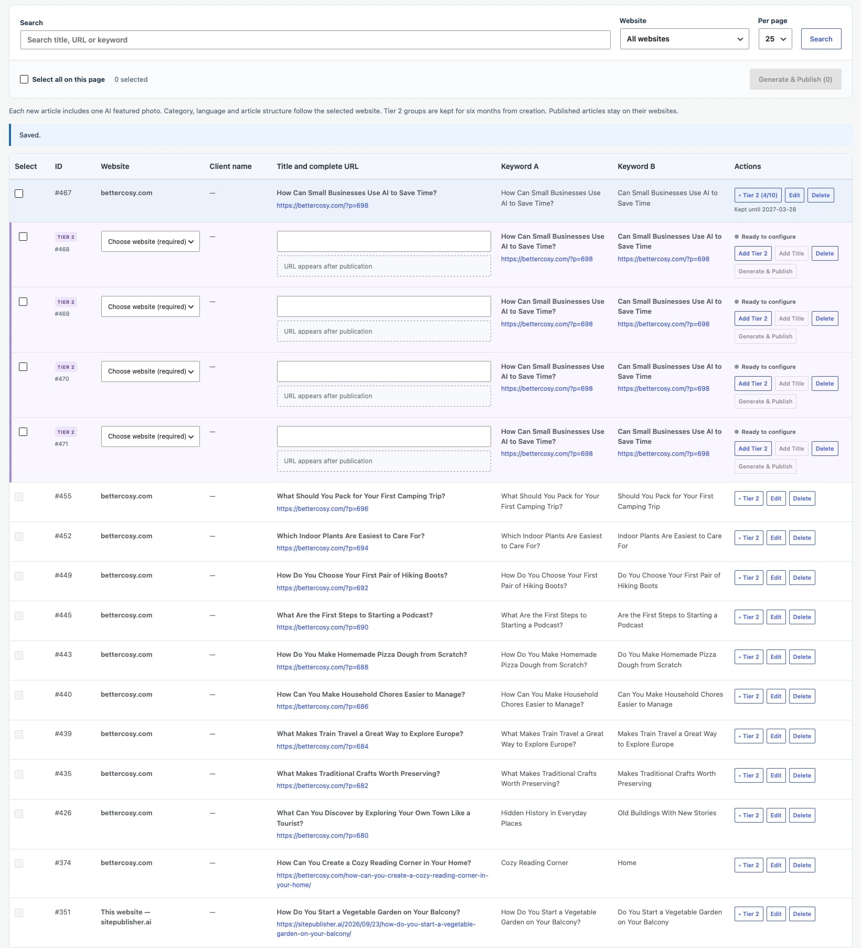Click the 'Saved.' notice message

[x=30, y=135]
